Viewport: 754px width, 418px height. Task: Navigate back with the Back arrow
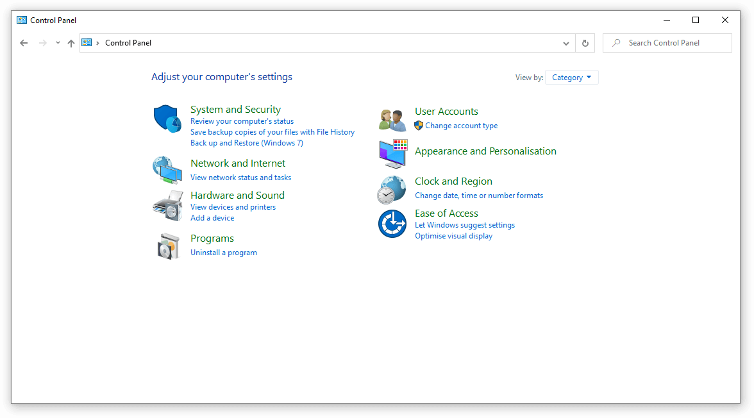(24, 43)
